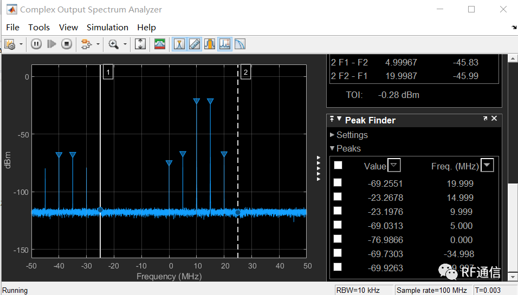The height and width of the screenshot is (295, 518).
Task: Click the peak marker at -35 MHz
Action: coord(73,155)
